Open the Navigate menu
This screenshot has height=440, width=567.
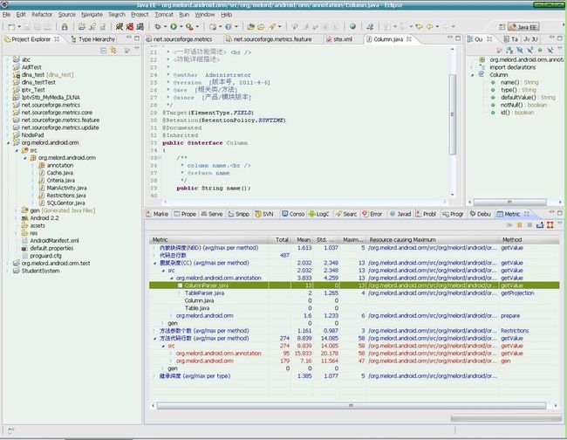coord(92,15)
